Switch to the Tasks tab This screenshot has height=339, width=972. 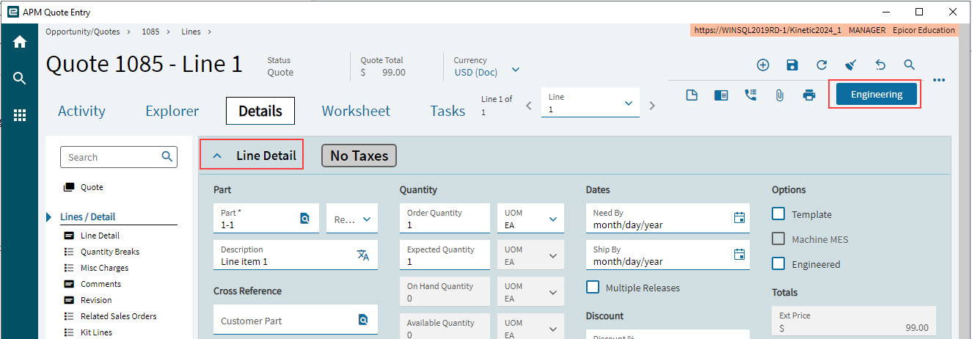447,111
